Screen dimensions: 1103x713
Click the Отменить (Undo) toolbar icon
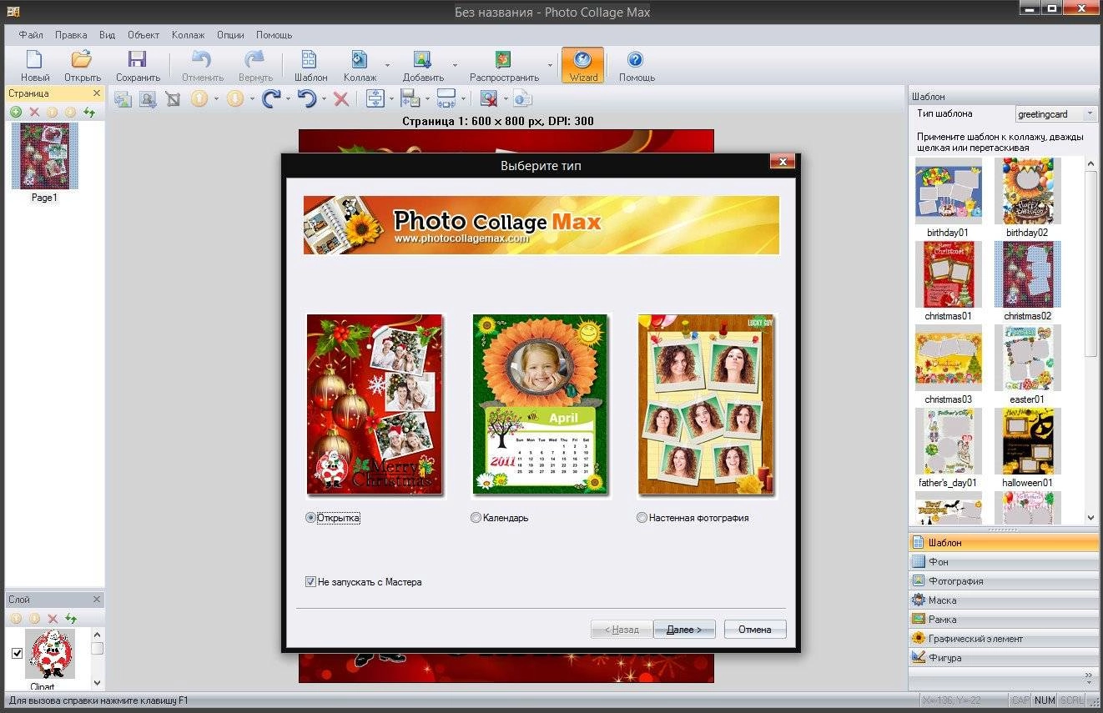pyautogui.click(x=202, y=66)
